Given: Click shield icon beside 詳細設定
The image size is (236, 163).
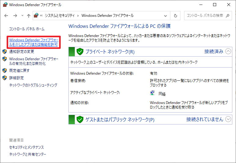Looking at the screenshot, I should pos(5,78).
